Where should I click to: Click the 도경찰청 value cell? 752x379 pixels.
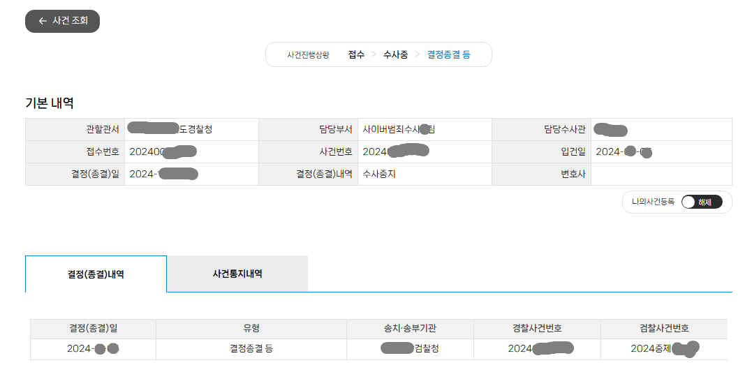pos(191,129)
